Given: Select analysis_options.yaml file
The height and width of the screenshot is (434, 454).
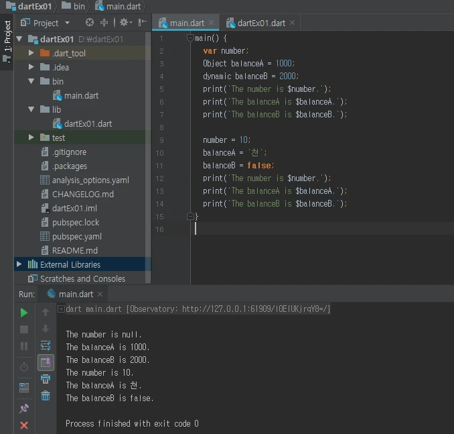Looking at the screenshot, I should (84, 180).
